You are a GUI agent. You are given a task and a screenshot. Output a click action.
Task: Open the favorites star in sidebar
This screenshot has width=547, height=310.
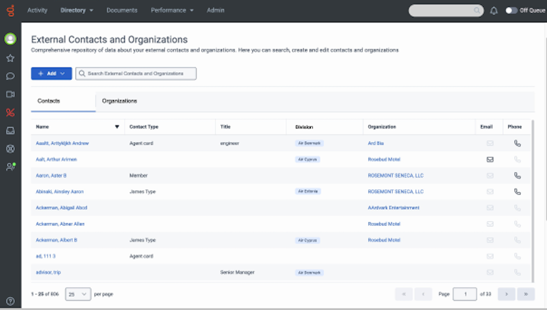(10, 58)
